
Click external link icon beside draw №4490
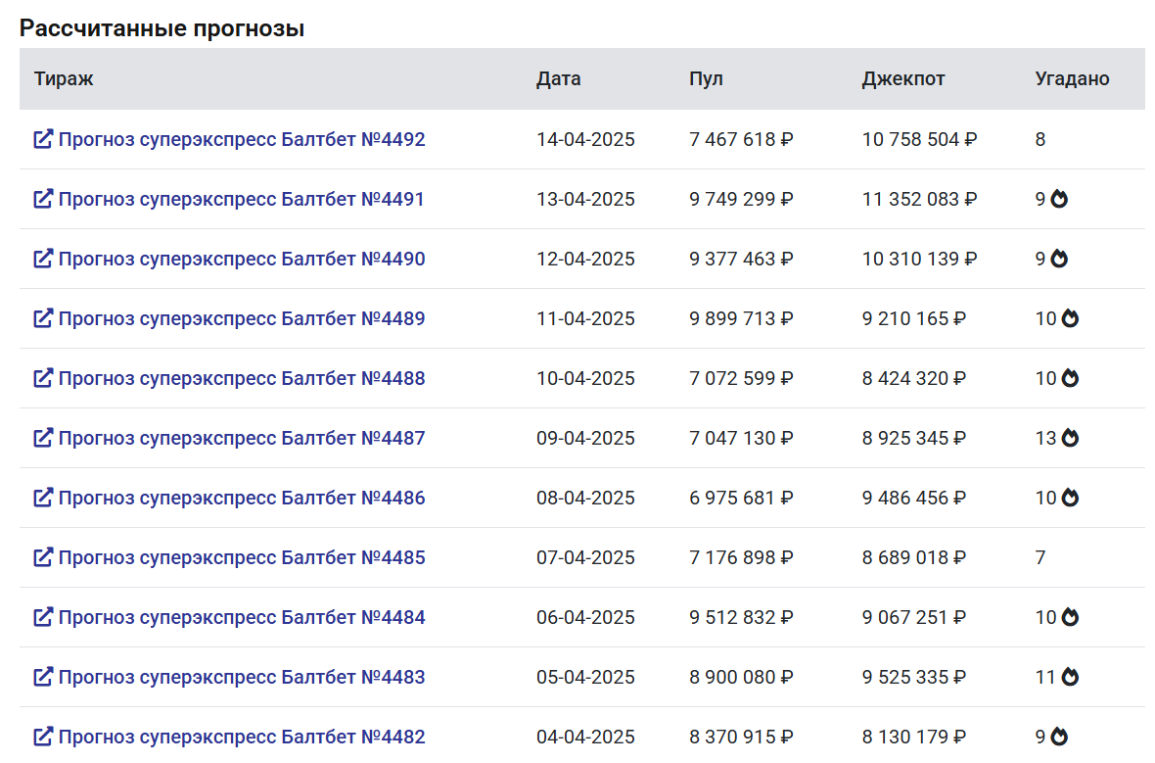pos(43,259)
